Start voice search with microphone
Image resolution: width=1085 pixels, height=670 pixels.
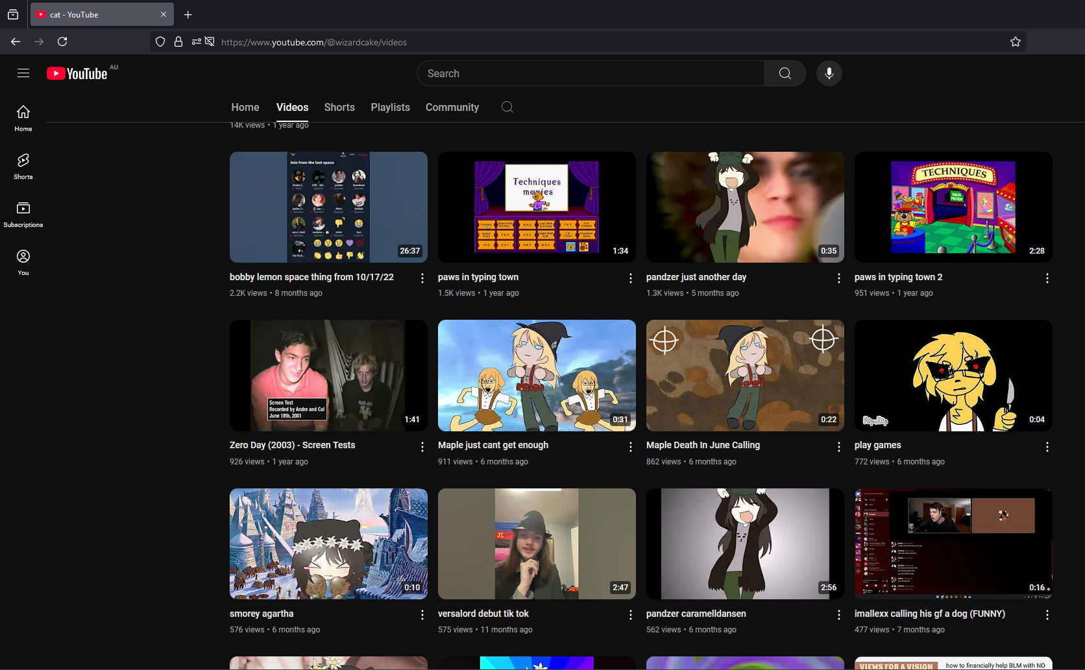[829, 73]
